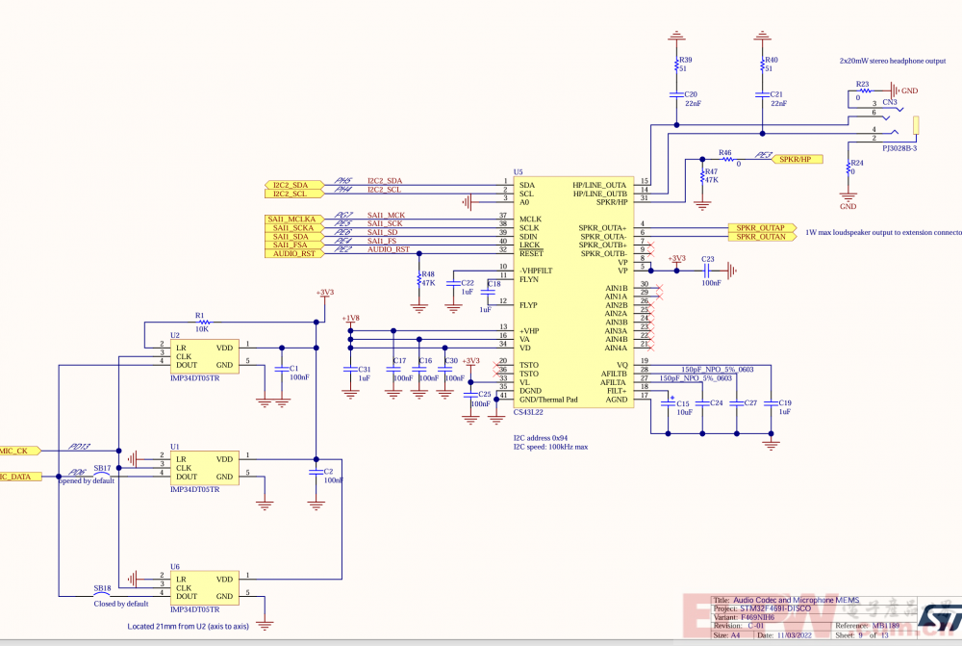Select resistor R1 designator
This screenshot has width=962, height=646.
199,316
